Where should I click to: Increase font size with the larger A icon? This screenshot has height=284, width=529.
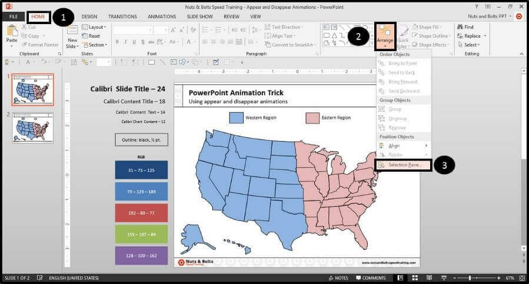pos(173,31)
